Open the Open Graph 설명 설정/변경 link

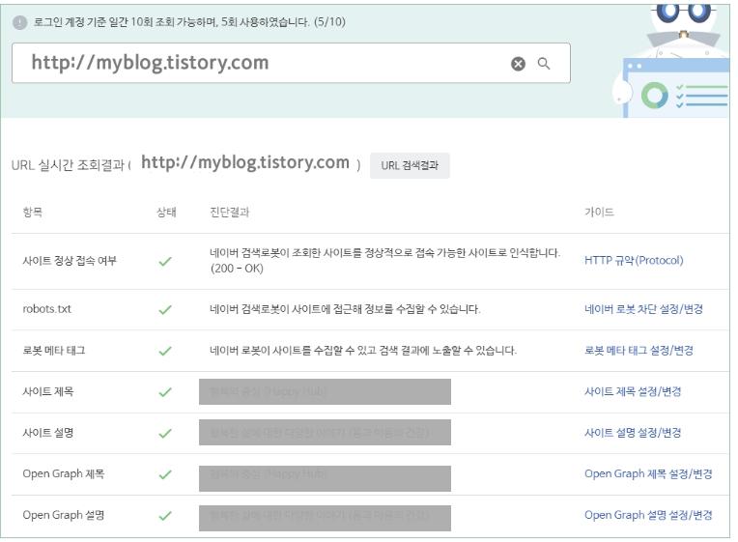click(x=648, y=515)
